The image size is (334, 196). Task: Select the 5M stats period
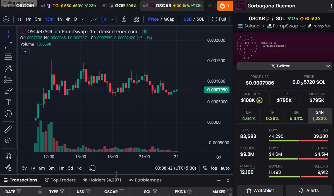[249, 116]
